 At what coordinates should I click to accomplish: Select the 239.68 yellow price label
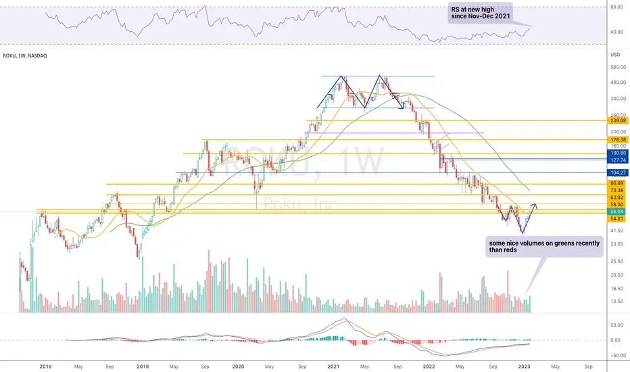click(618, 120)
